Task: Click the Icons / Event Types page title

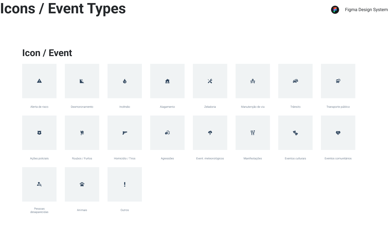Action: click(x=63, y=8)
